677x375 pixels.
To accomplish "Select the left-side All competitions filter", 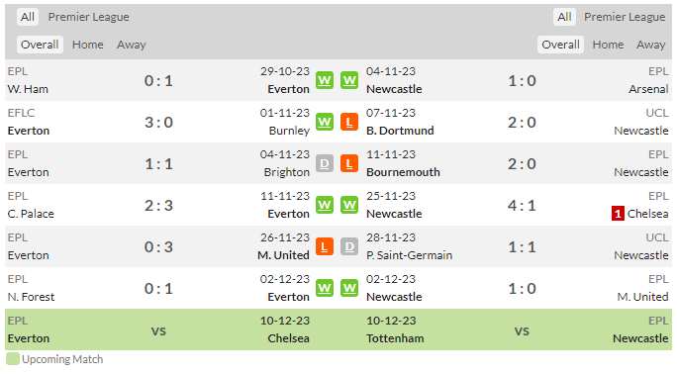I will [28, 17].
